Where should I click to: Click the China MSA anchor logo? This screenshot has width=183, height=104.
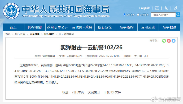pyautogui.click(x=11, y=11)
